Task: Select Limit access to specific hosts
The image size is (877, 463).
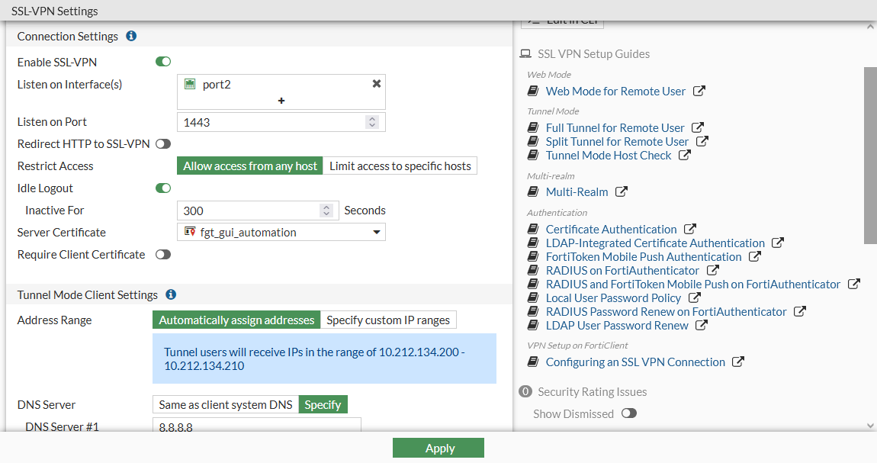Action: [400, 166]
